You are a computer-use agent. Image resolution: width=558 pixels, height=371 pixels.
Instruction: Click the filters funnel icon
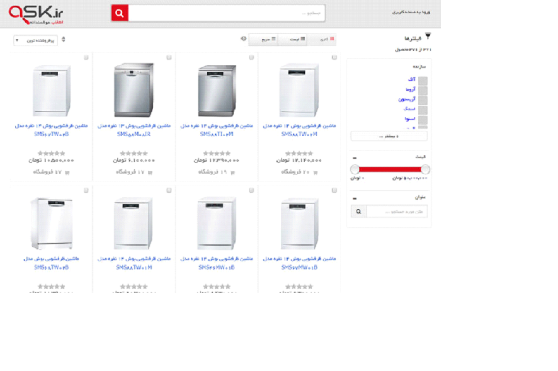428,37
